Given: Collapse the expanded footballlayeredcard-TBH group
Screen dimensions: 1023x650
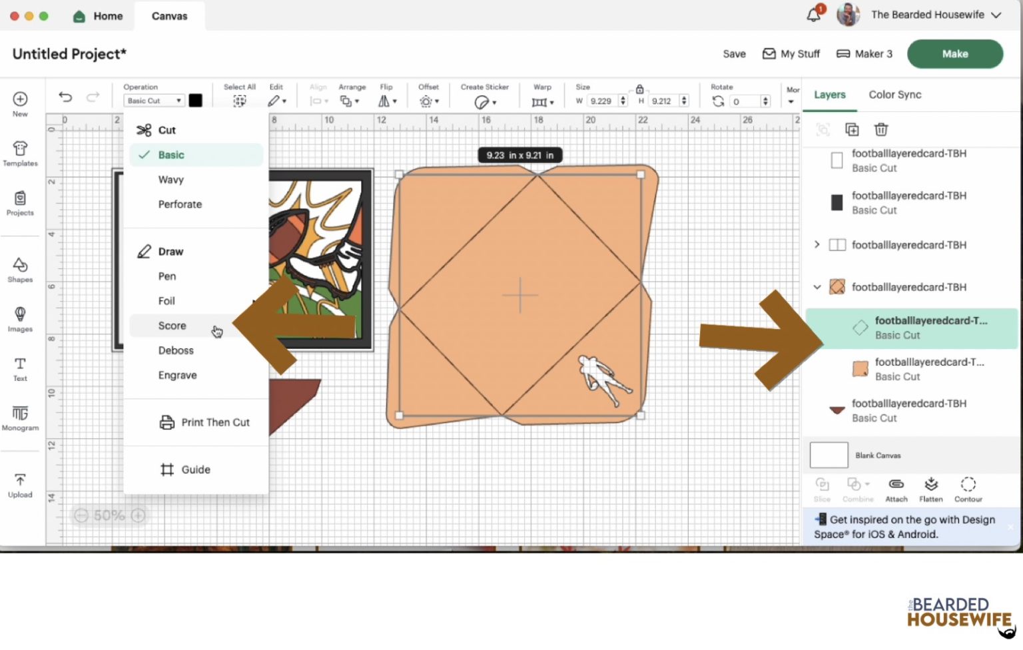Looking at the screenshot, I should coord(817,287).
